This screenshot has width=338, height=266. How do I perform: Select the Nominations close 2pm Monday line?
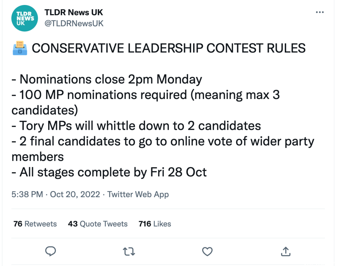107,80
